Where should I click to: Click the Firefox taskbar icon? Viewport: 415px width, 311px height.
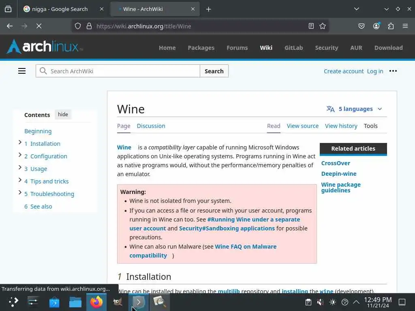pyautogui.click(x=96, y=302)
